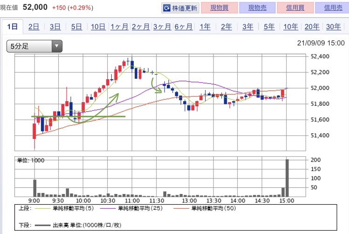The image size is (349, 234).
Task: Click the refresh icon in 株価更新
Action: coord(166,8)
